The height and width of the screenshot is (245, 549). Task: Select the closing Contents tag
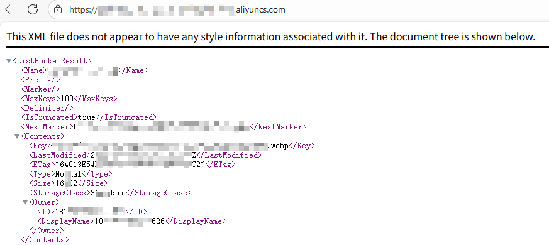[45, 240]
